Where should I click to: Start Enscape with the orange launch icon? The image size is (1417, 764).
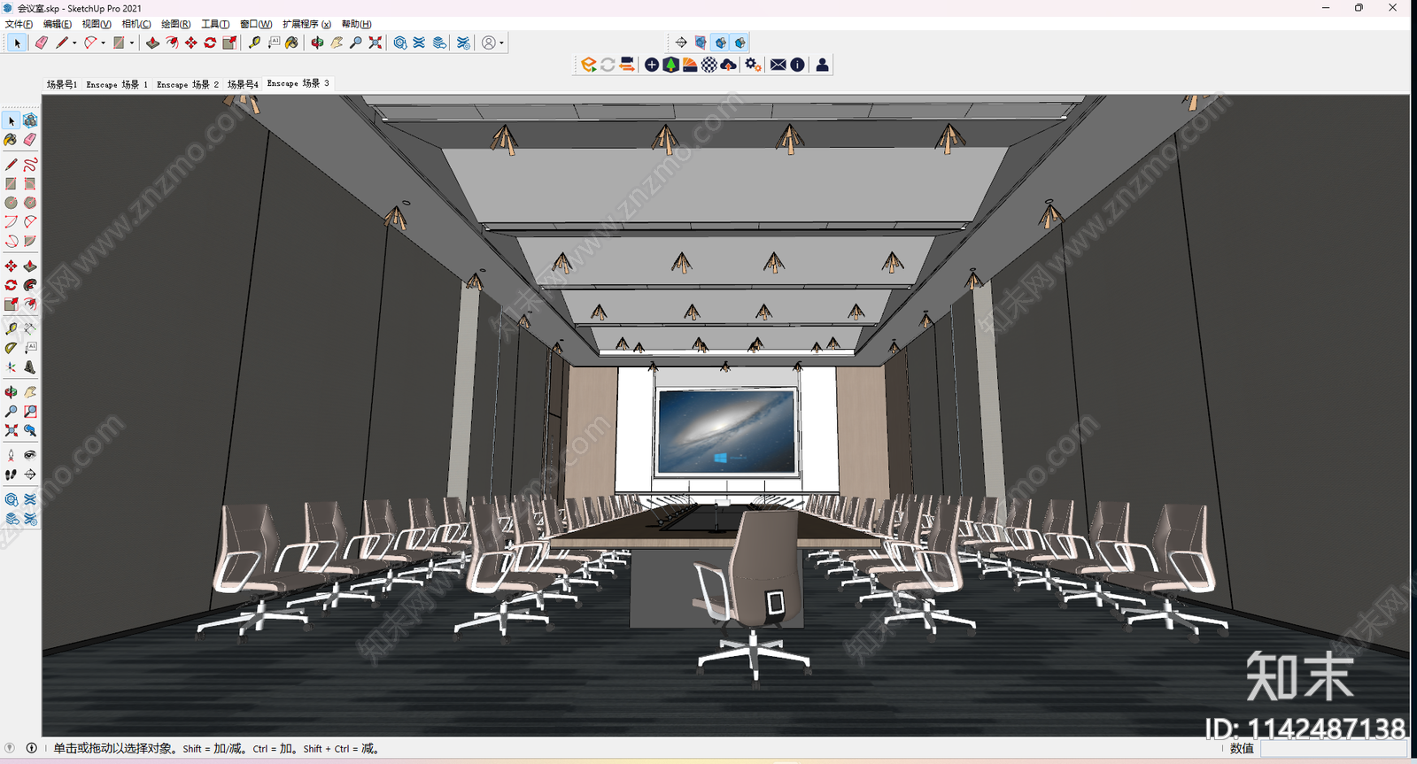(x=588, y=65)
